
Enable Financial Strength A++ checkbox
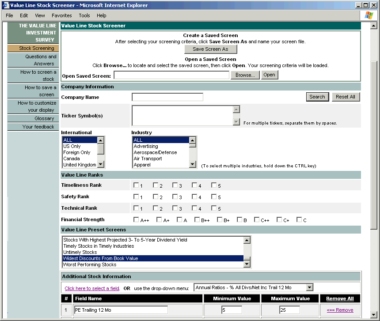tap(136, 219)
